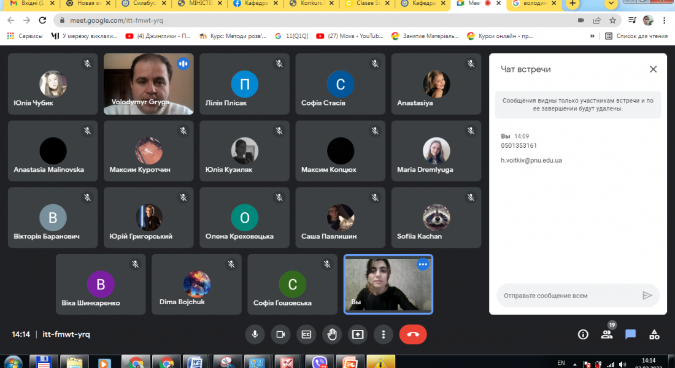Close the meeting chat panel

pos(653,69)
